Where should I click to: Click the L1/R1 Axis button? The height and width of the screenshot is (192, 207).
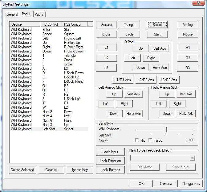point(123,80)
